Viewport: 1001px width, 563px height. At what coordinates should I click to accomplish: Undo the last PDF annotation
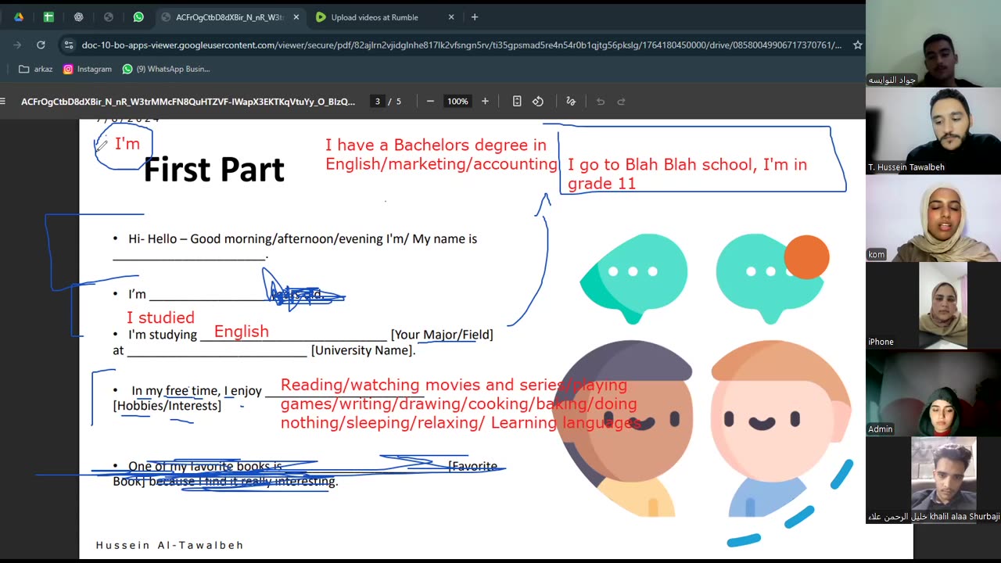click(x=601, y=101)
